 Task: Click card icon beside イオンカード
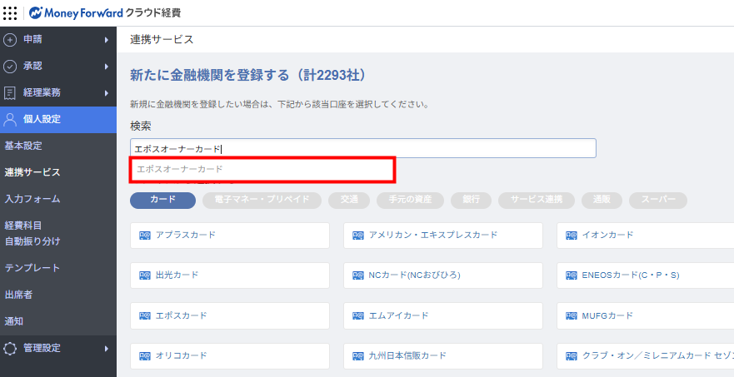571,236
